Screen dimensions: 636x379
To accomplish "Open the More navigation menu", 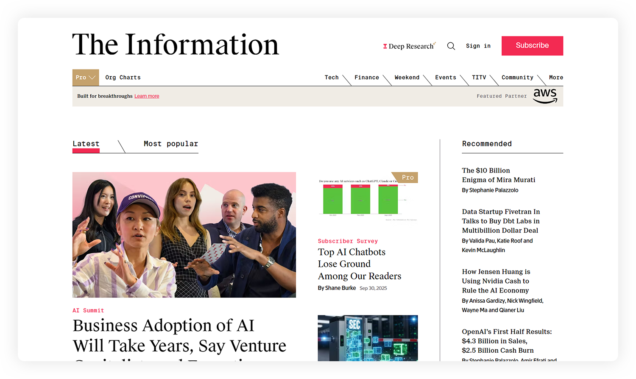I will 556,78.
